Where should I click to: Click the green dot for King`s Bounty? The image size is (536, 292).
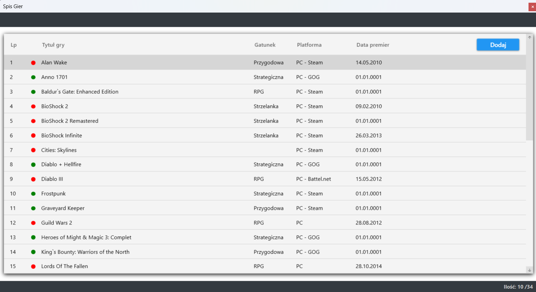pyautogui.click(x=33, y=252)
